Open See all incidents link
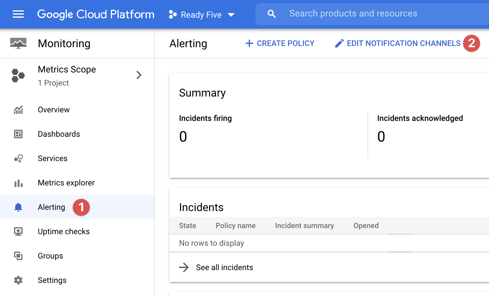Image resolution: width=489 pixels, height=296 pixels. [x=224, y=267]
